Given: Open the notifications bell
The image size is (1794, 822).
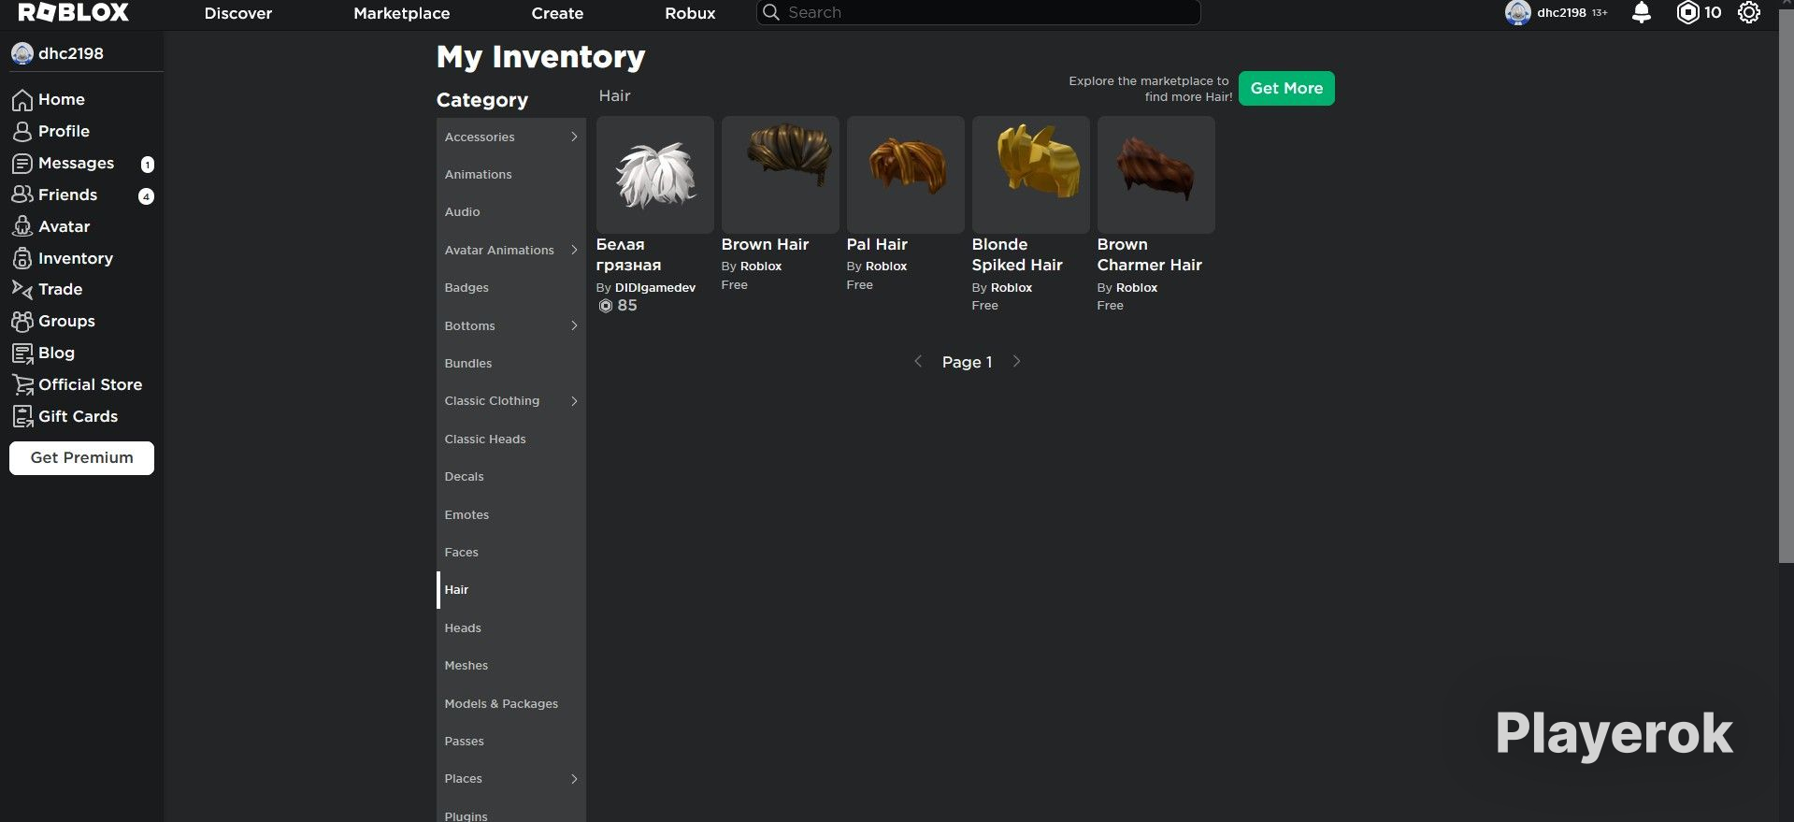Looking at the screenshot, I should coord(1641,12).
